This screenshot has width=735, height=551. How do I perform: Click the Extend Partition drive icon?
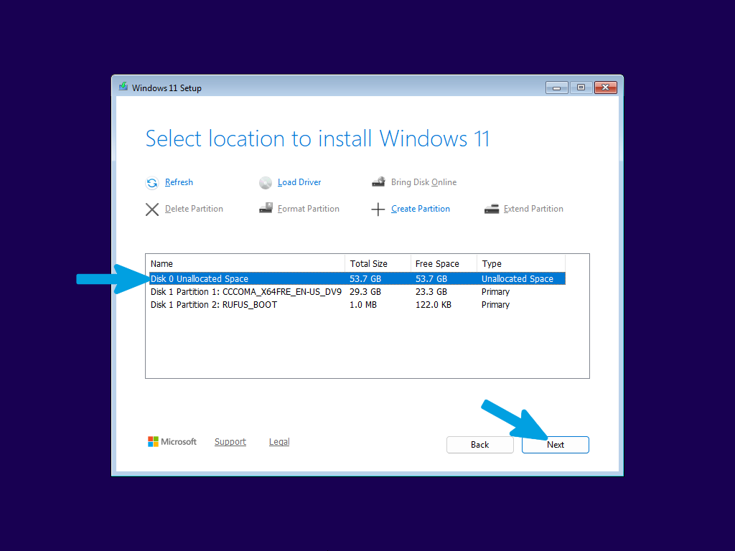(x=491, y=209)
